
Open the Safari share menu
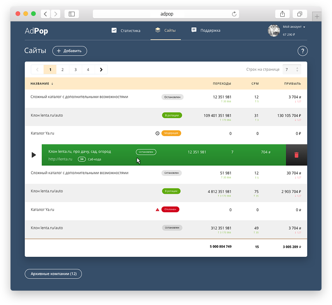coord(282,14)
